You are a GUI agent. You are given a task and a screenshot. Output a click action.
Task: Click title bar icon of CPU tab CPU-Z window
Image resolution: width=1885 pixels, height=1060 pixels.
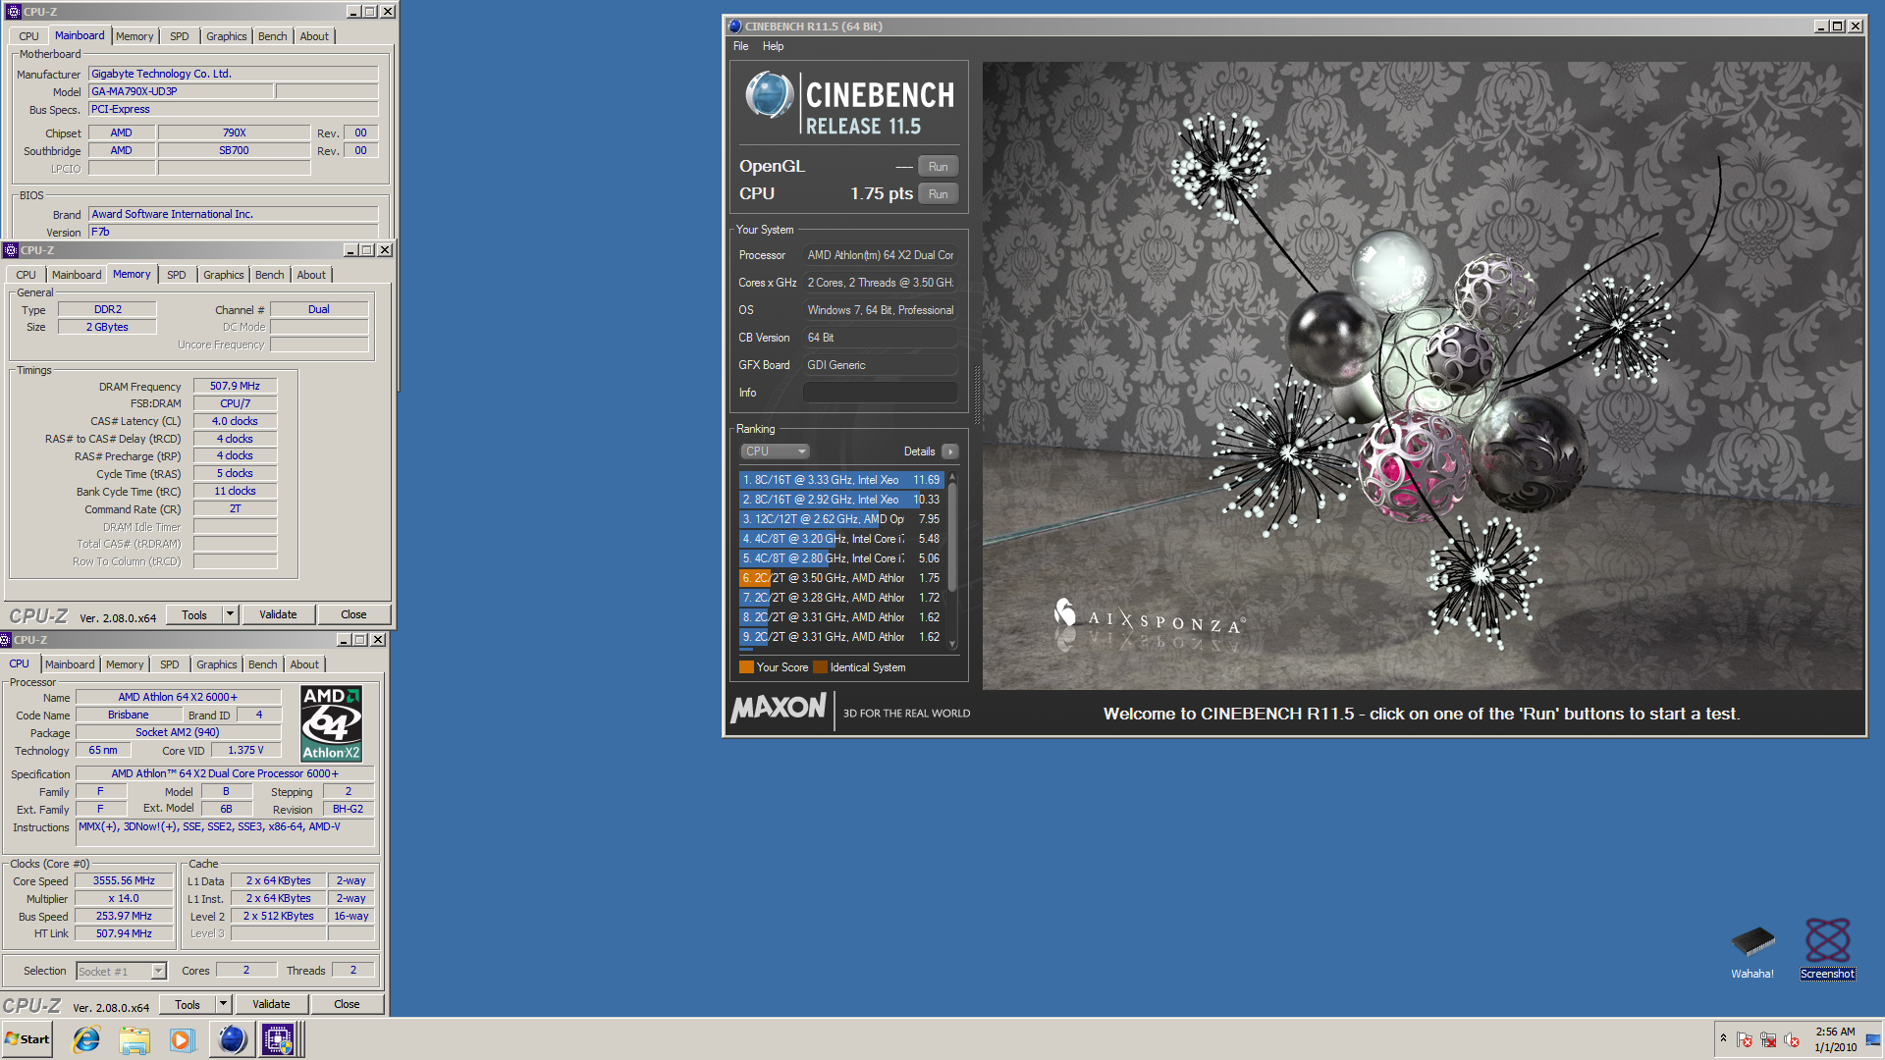5,640
